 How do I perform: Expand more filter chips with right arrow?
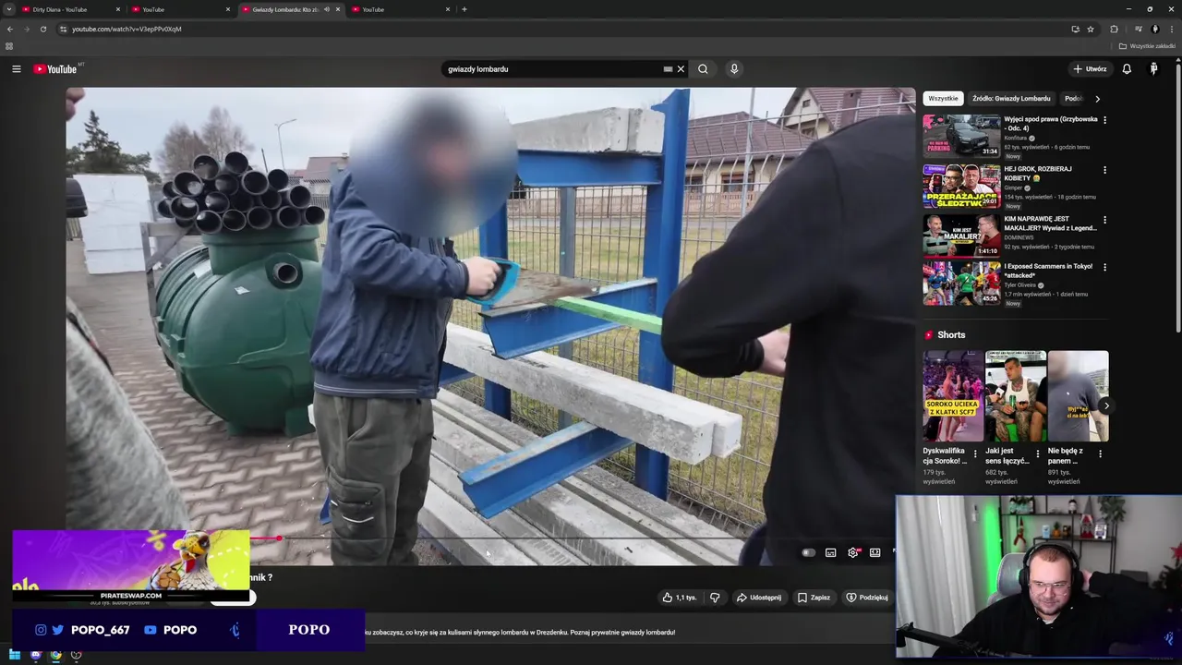coord(1097,99)
